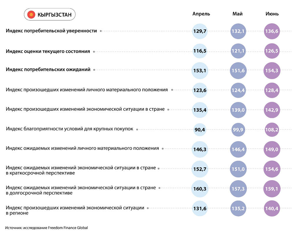
Task: Click the 108,2 June bubble
Action: (x=272, y=129)
